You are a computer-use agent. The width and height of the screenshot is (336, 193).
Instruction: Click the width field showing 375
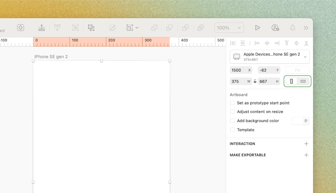(x=241, y=81)
